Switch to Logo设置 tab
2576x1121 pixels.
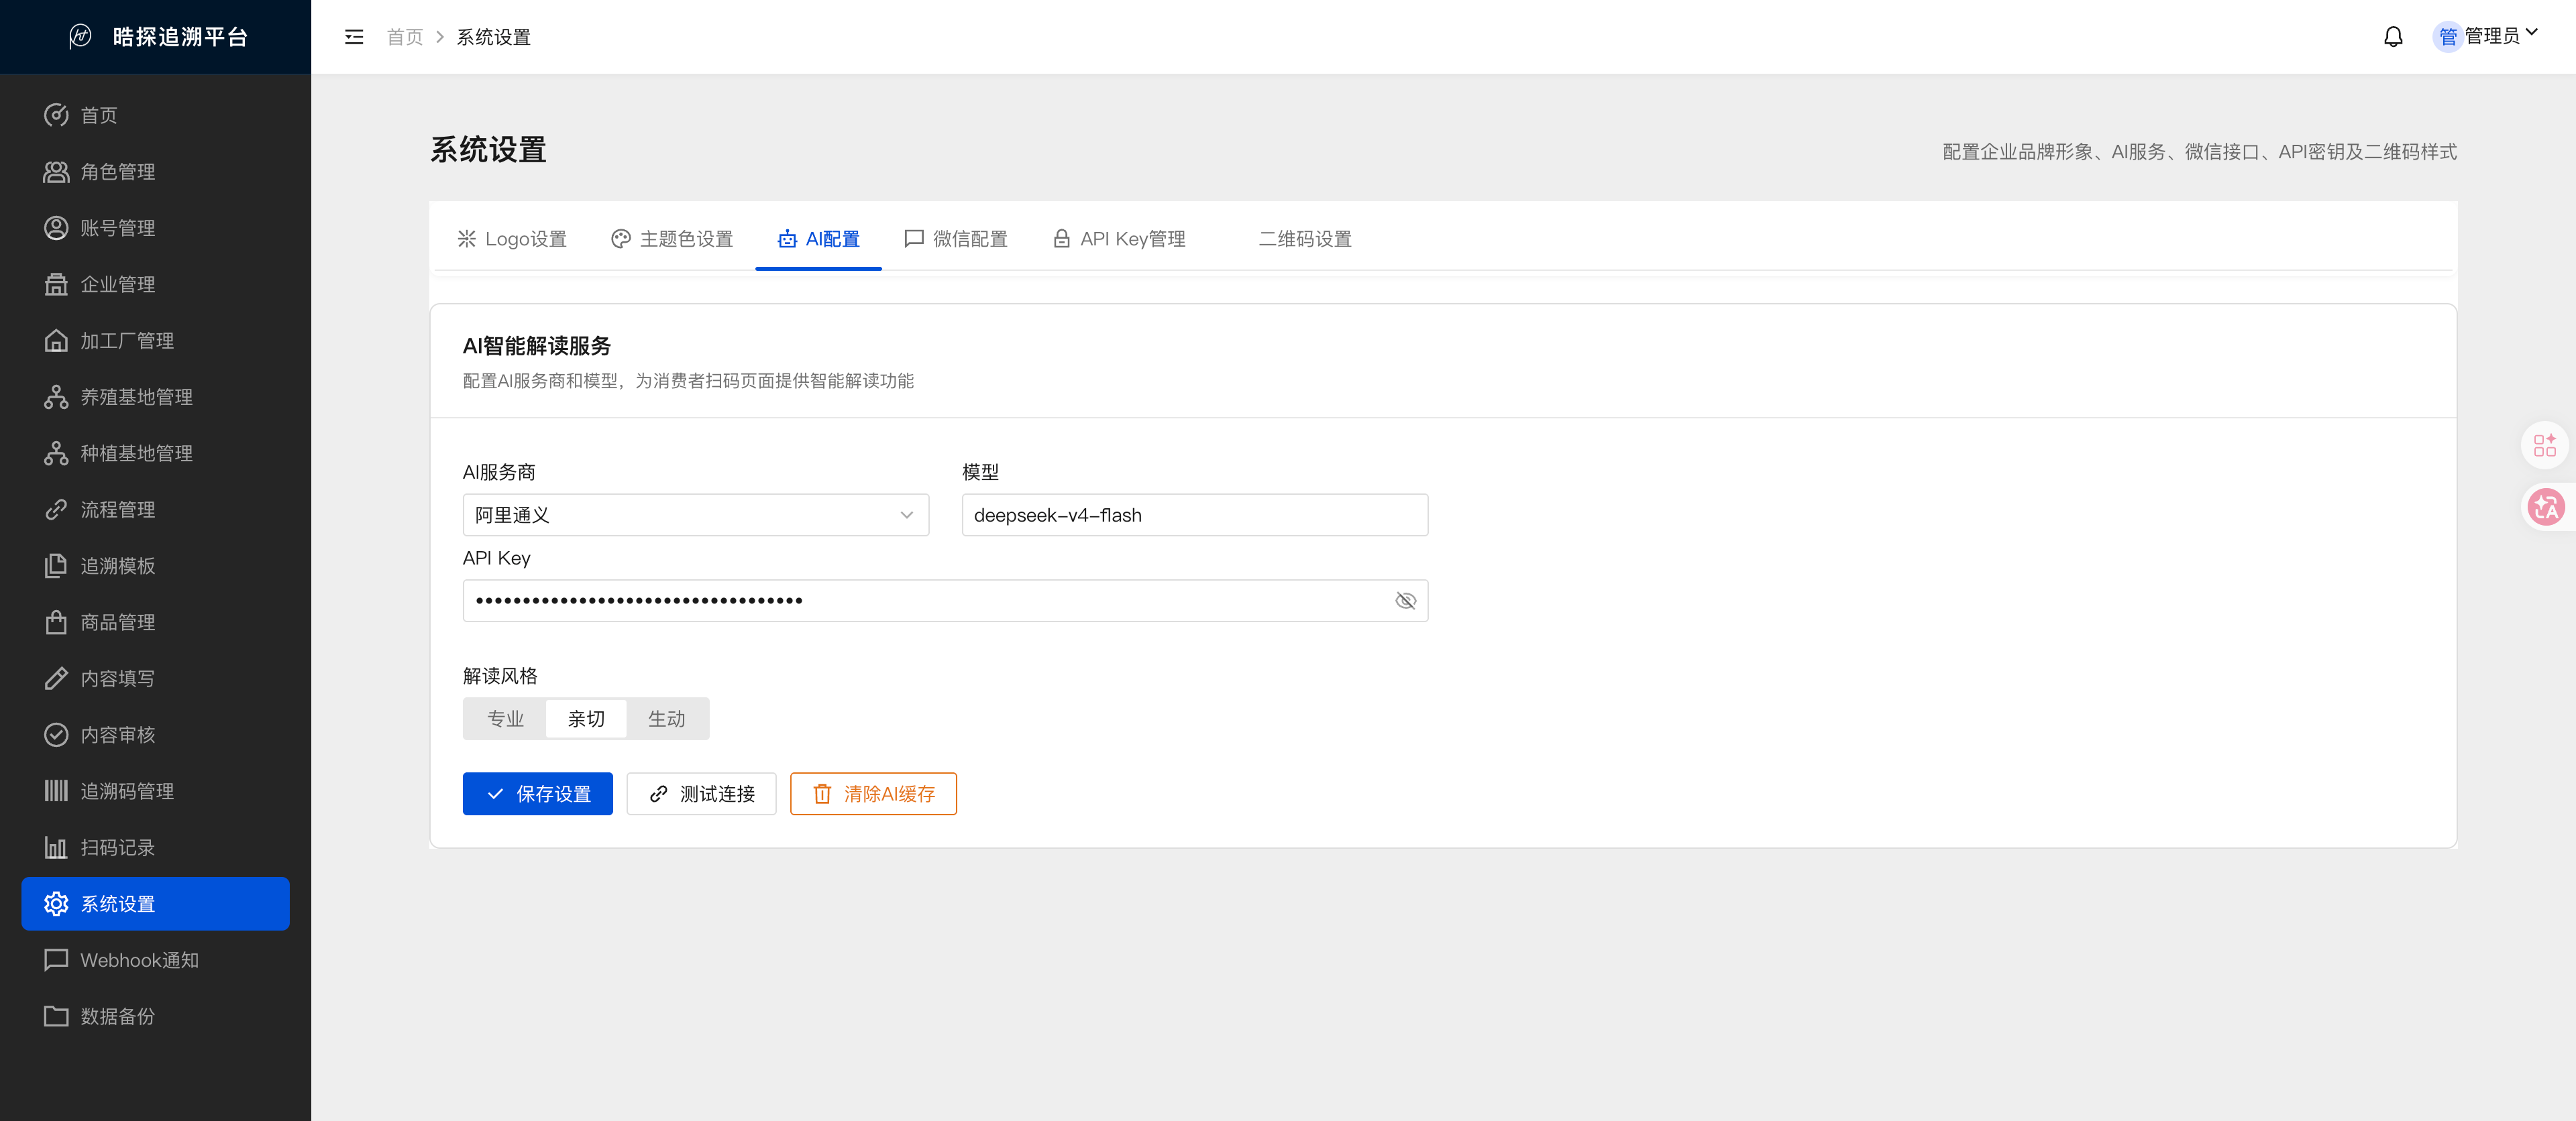coord(512,239)
